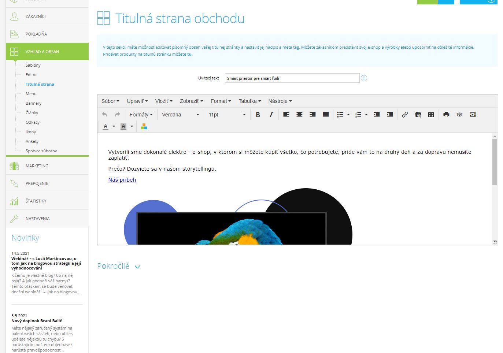Increase text indent
Image resolution: width=503 pixels, height=353 pixels.
(x=390, y=115)
